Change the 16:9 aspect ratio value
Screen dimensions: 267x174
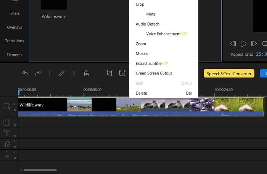click(261, 54)
